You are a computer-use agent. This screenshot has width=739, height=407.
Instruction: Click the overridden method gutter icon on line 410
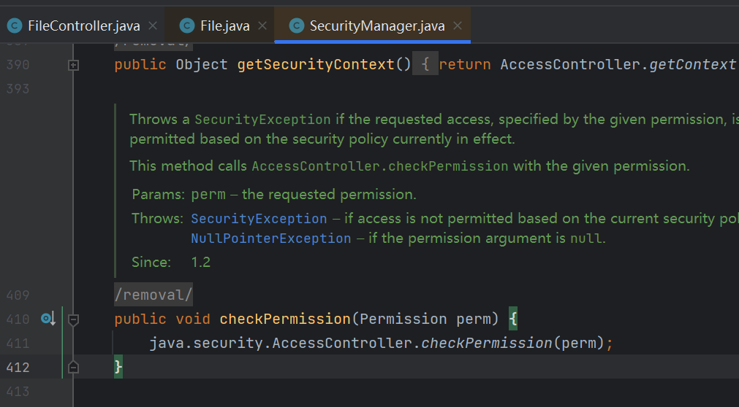click(x=48, y=319)
